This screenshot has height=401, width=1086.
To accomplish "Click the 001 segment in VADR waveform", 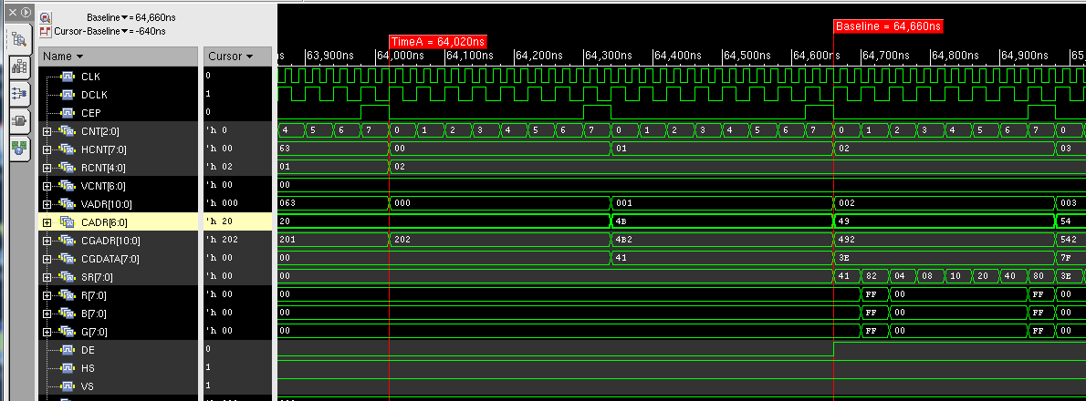I will point(722,204).
